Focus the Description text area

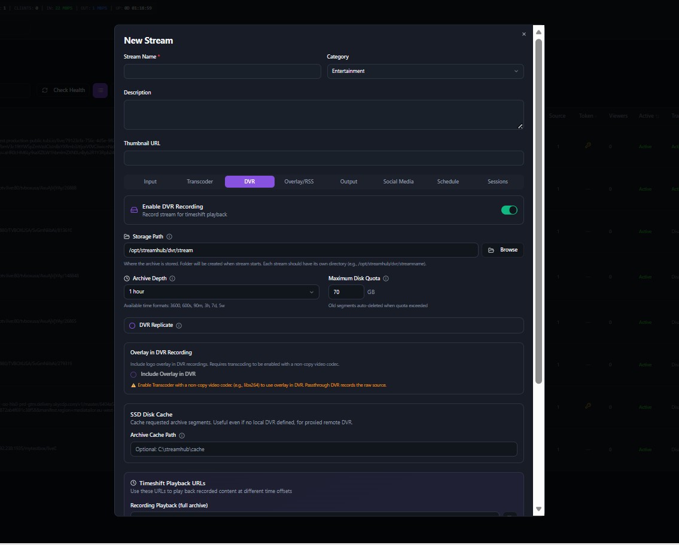click(324, 115)
